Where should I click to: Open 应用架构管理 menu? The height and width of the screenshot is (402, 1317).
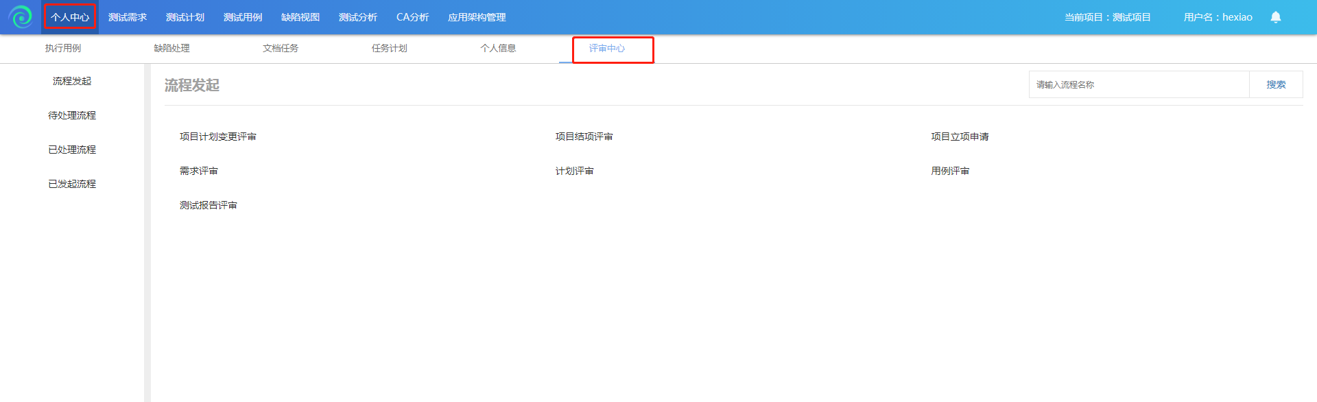pyautogui.click(x=477, y=17)
